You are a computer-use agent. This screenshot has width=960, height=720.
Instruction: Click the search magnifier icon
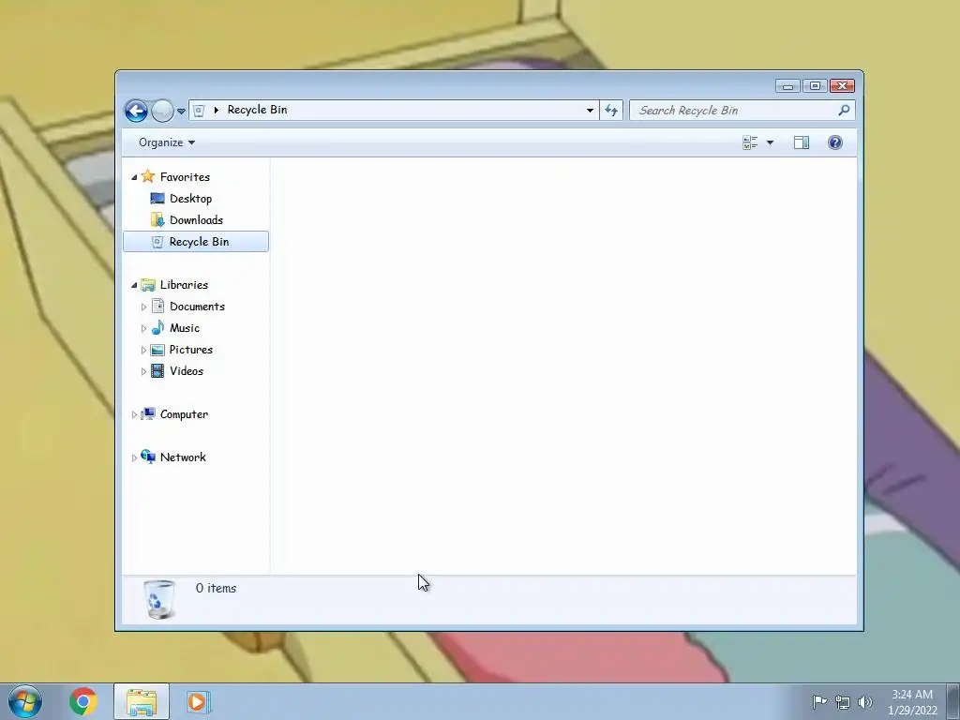(845, 111)
